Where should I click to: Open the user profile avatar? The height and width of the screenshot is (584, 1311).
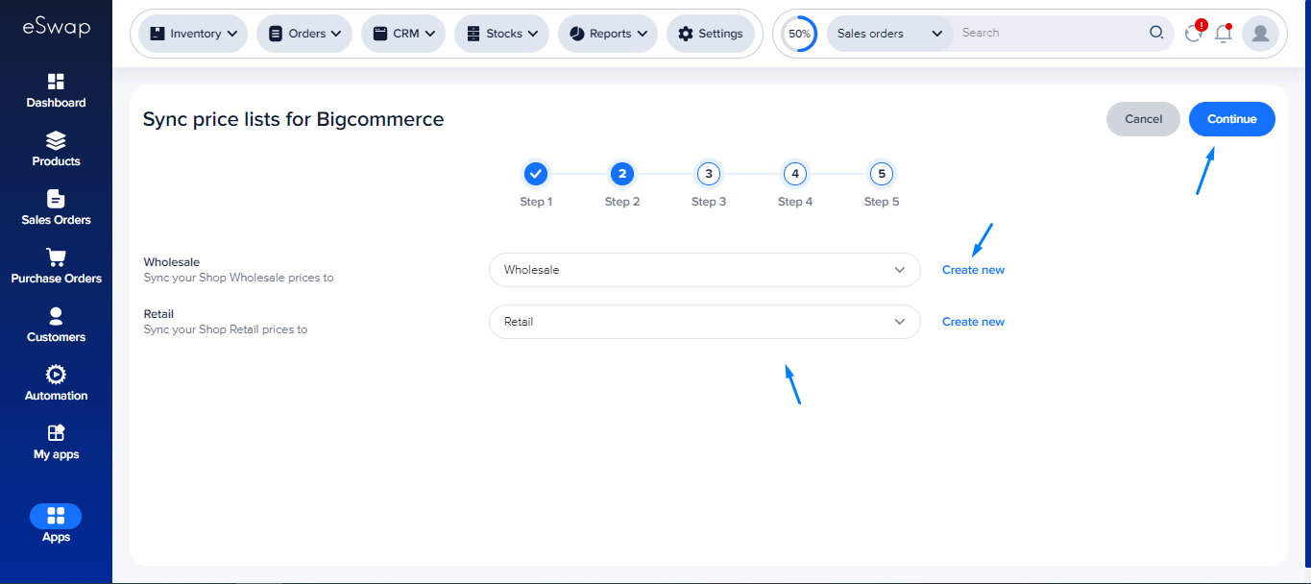pos(1259,34)
